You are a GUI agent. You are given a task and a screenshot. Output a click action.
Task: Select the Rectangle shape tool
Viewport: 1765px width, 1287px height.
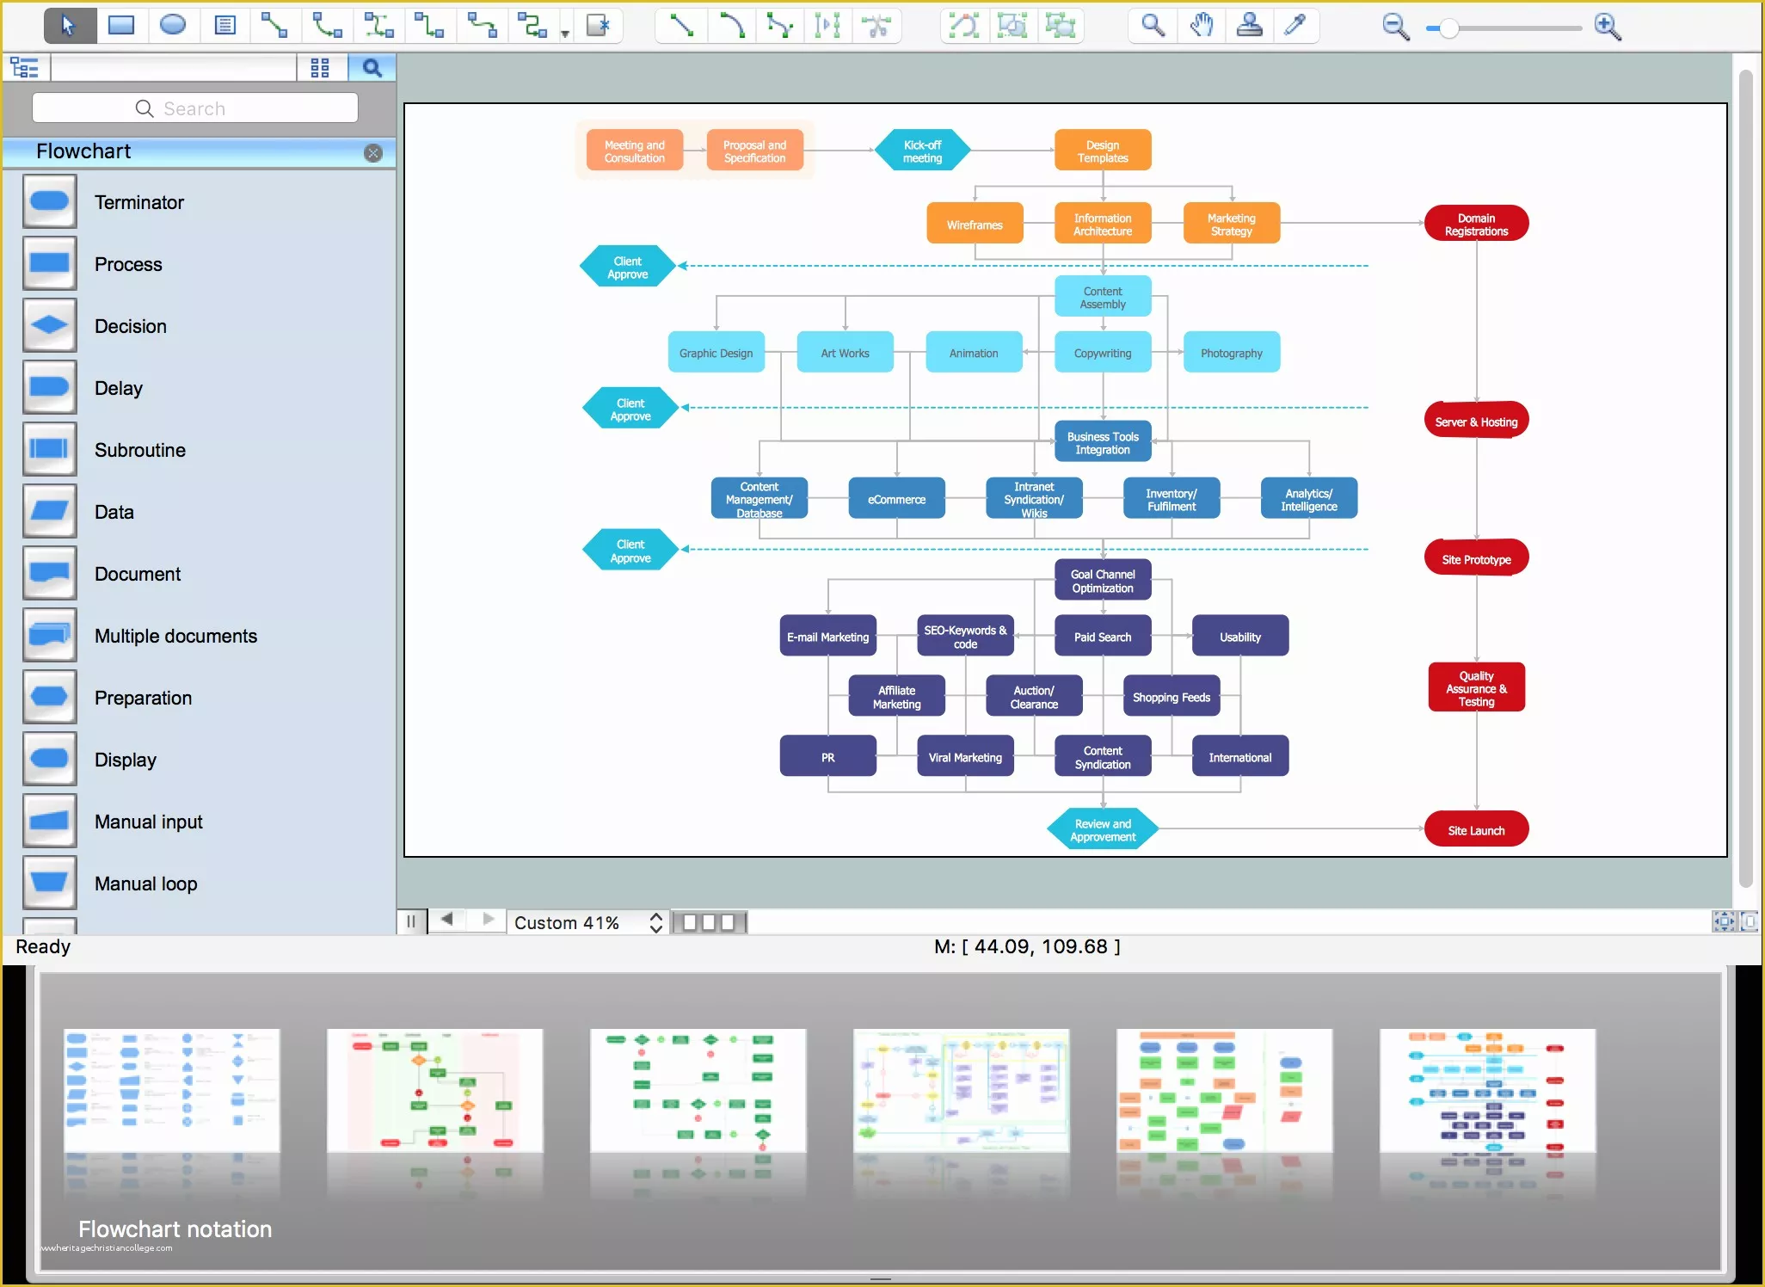[120, 25]
